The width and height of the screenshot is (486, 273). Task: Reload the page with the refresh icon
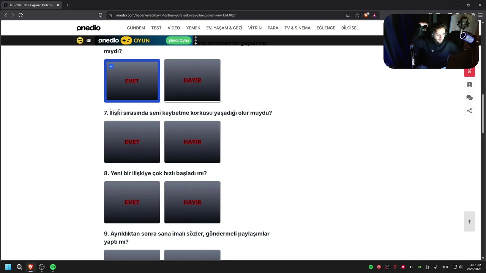[21, 15]
